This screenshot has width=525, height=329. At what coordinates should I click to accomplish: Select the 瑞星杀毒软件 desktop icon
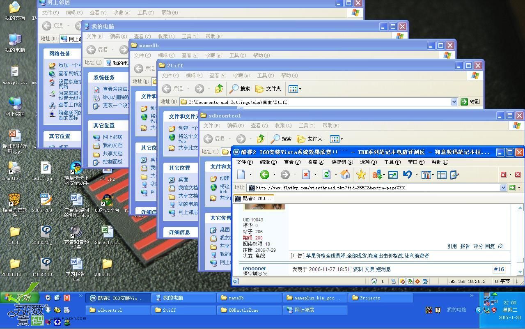(15, 206)
